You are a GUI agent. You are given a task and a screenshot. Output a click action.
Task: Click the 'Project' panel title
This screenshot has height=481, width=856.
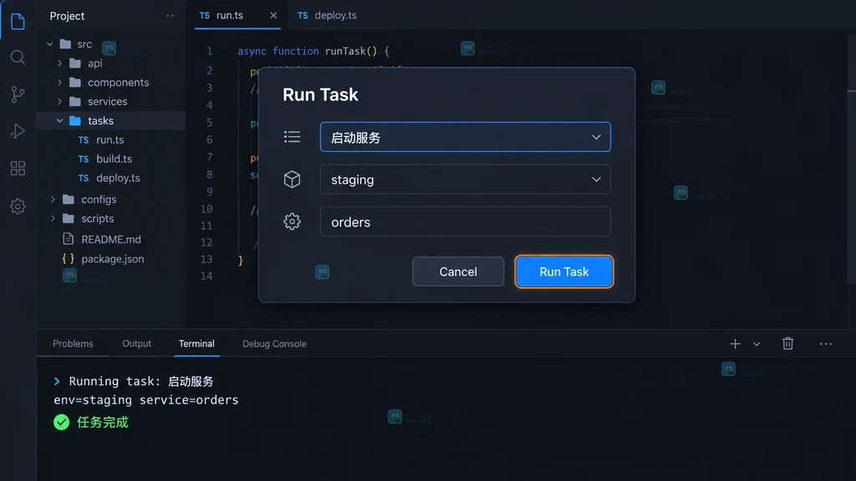coord(67,16)
